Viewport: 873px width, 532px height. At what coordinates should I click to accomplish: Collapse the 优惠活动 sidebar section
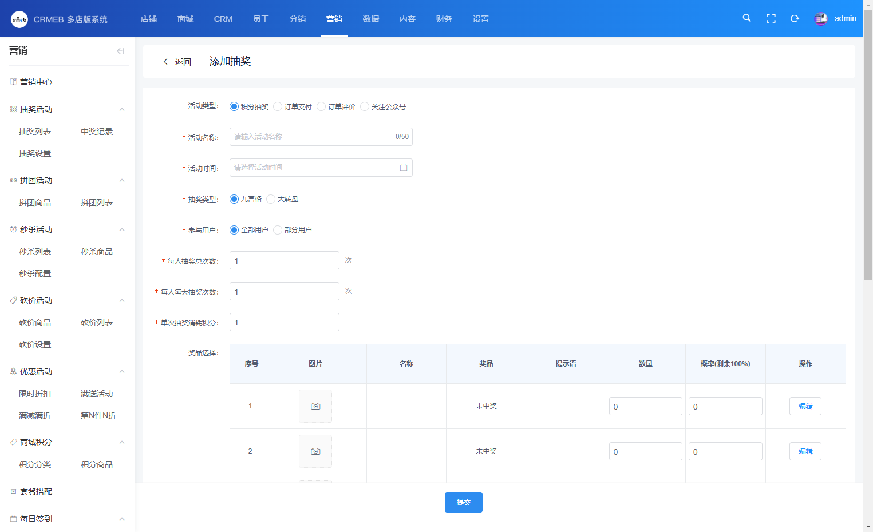pos(122,371)
